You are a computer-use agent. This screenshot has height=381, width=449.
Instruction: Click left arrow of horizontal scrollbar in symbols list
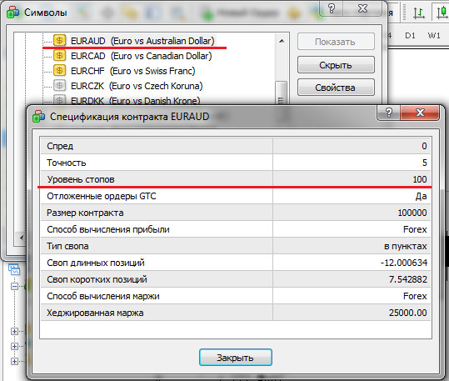coord(21,238)
